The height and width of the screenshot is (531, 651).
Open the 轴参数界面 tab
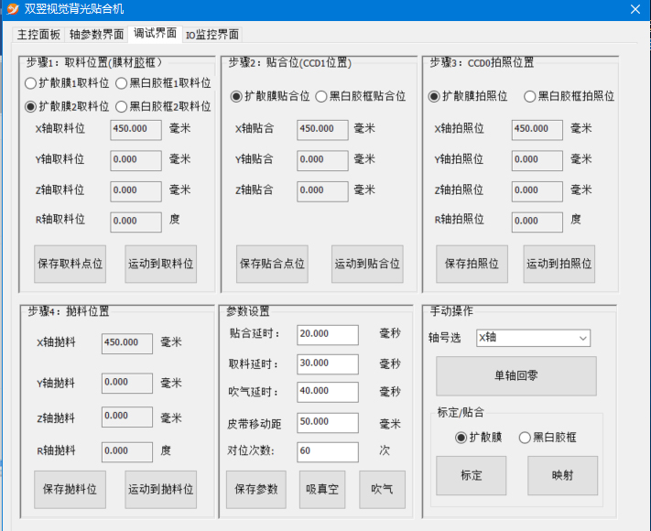pos(96,35)
